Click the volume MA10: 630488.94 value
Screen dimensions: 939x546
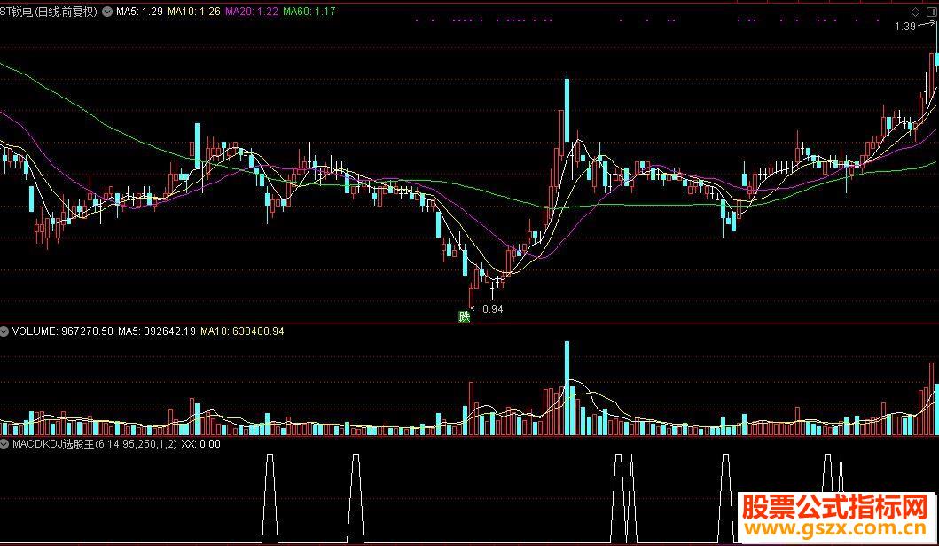coord(242,331)
